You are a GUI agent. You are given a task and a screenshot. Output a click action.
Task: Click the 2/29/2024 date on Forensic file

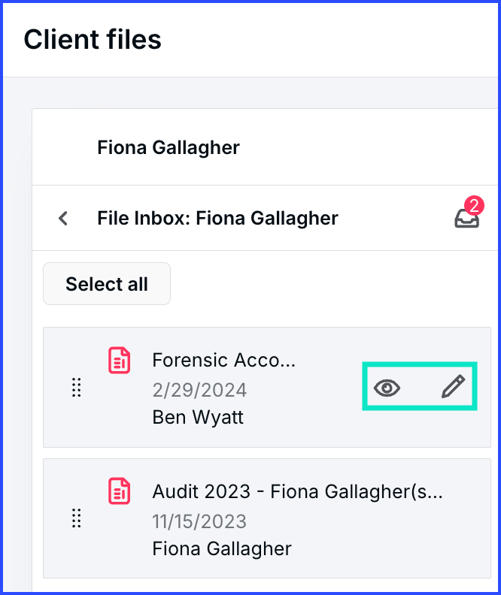click(199, 390)
